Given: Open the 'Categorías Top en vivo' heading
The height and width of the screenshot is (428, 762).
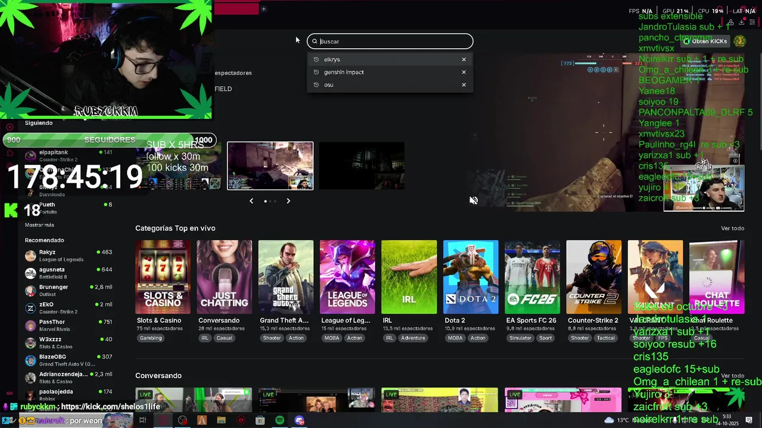Looking at the screenshot, I should click(x=175, y=228).
